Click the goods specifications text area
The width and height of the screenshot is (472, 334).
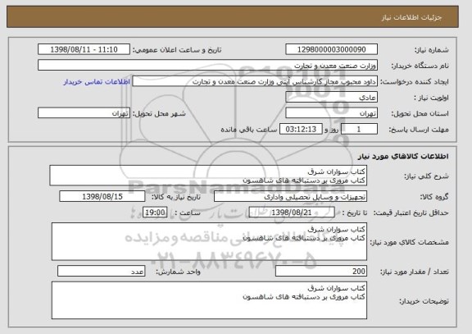click(x=209, y=241)
